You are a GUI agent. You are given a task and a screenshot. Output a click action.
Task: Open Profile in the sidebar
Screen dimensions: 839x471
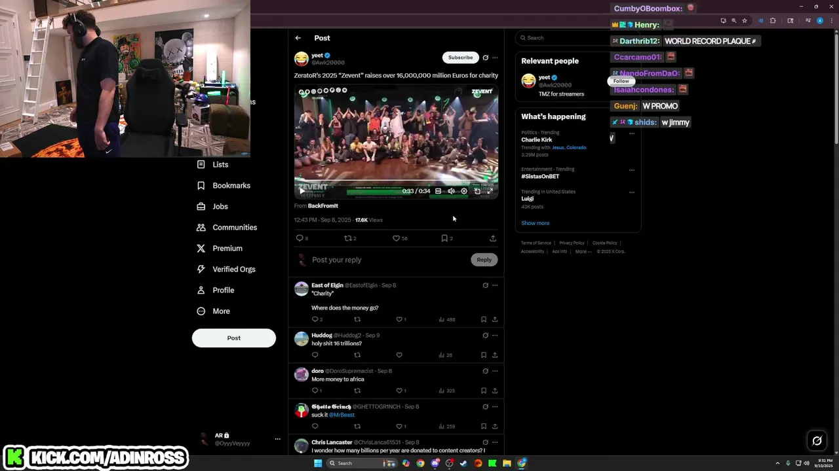216,290
